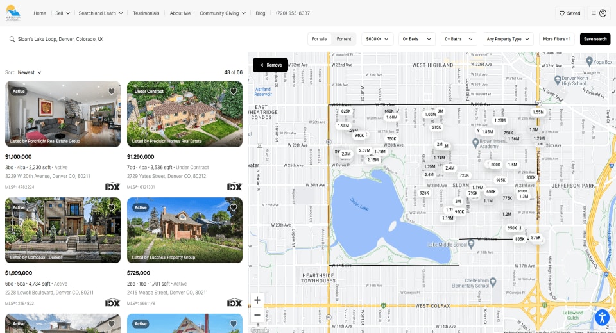Expand the Search and Learn menu
The image size is (616, 333).
[x=101, y=13]
